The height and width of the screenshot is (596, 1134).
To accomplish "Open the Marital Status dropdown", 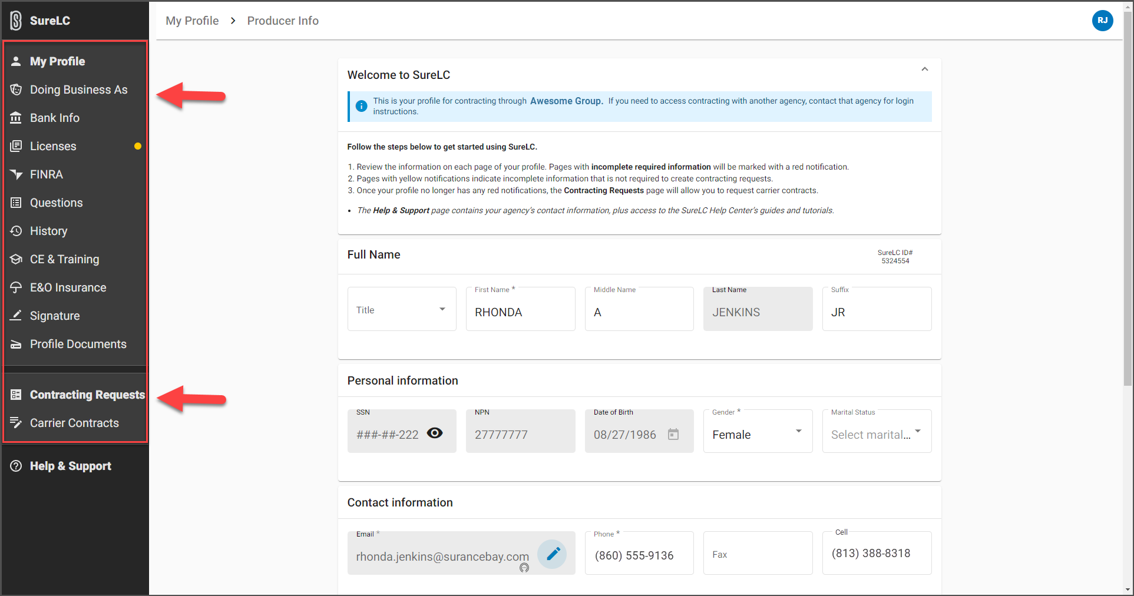I will pyautogui.click(x=877, y=431).
